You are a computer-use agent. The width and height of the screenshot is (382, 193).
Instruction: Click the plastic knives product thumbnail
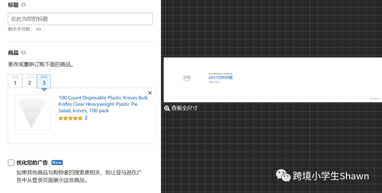pyautogui.click(x=33, y=112)
